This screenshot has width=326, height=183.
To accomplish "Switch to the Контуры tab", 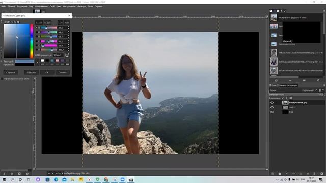I will 292,85.
